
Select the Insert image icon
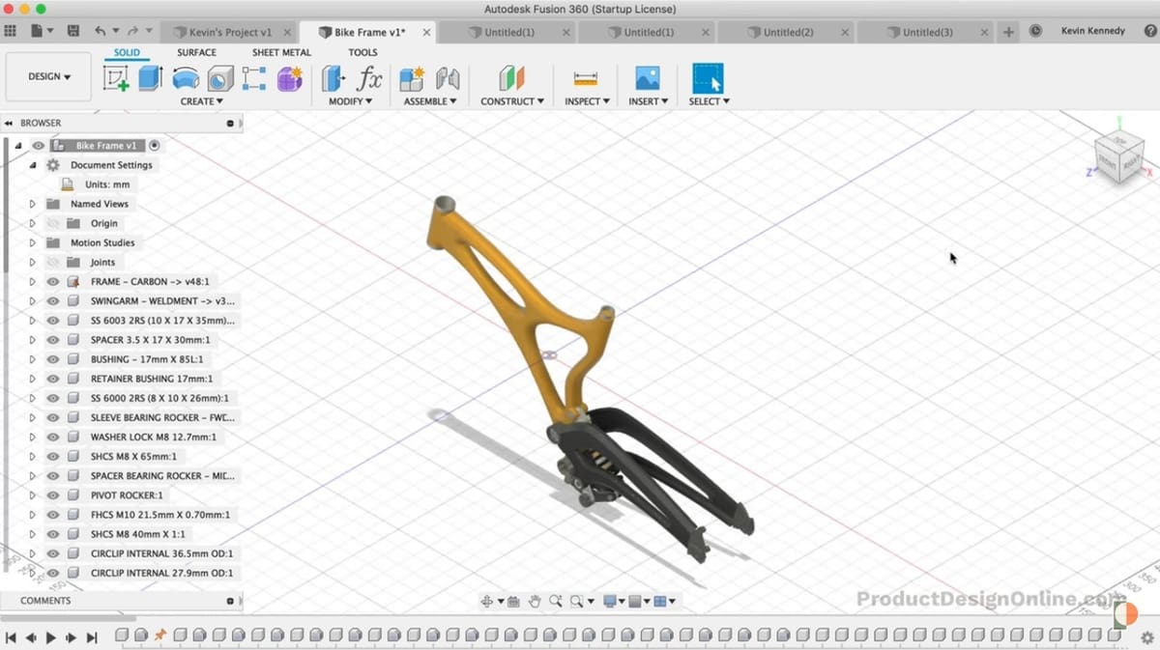pyautogui.click(x=647, y=78)
